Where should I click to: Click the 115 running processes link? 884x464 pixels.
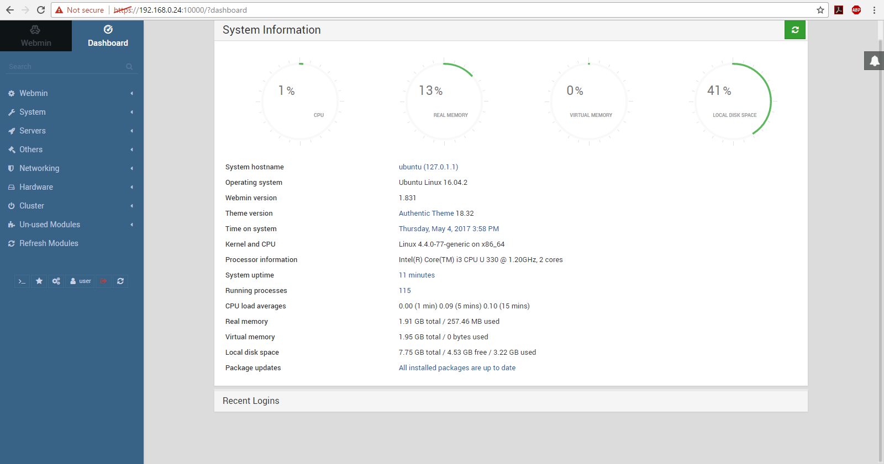[405, 291]
